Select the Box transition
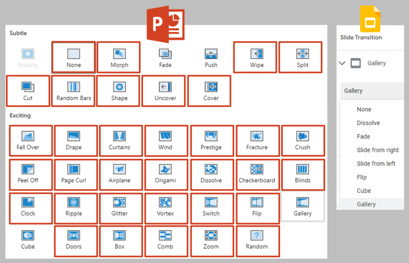 (x=121, y=241)
